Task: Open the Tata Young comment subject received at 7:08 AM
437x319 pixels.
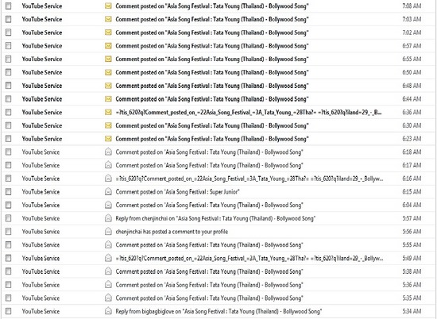Action: pos(212,6)
